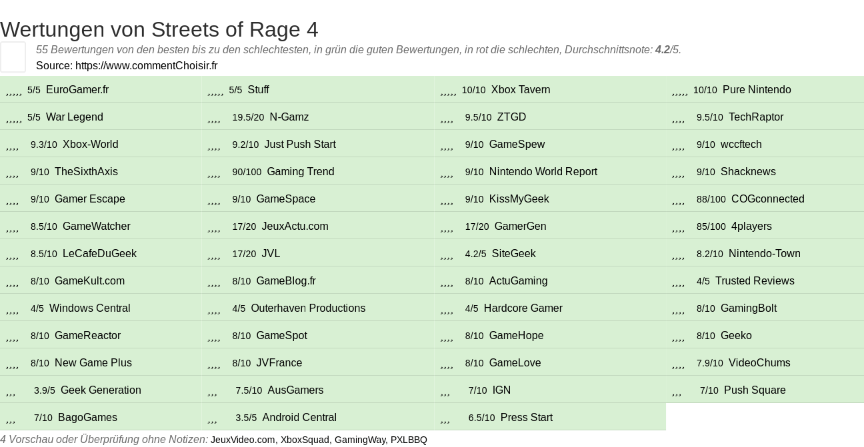
Task: Click the IGN entry
Action: [x=501, y=390]
